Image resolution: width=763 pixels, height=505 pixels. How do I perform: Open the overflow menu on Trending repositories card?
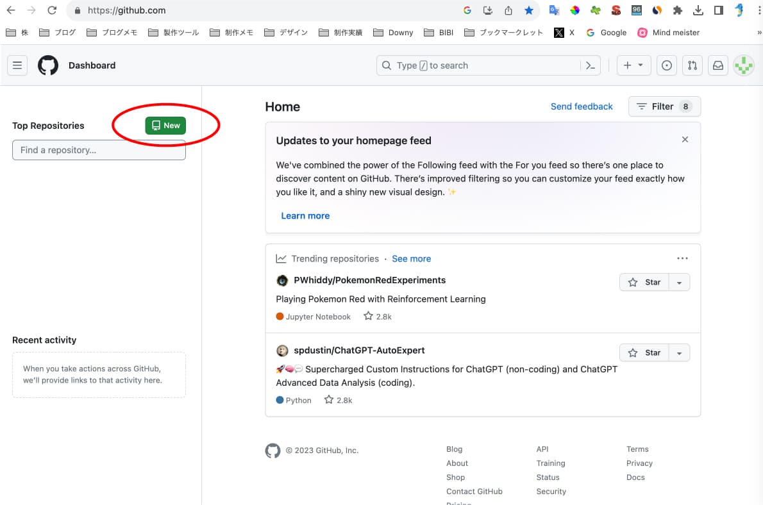click(x=682, y=258)
